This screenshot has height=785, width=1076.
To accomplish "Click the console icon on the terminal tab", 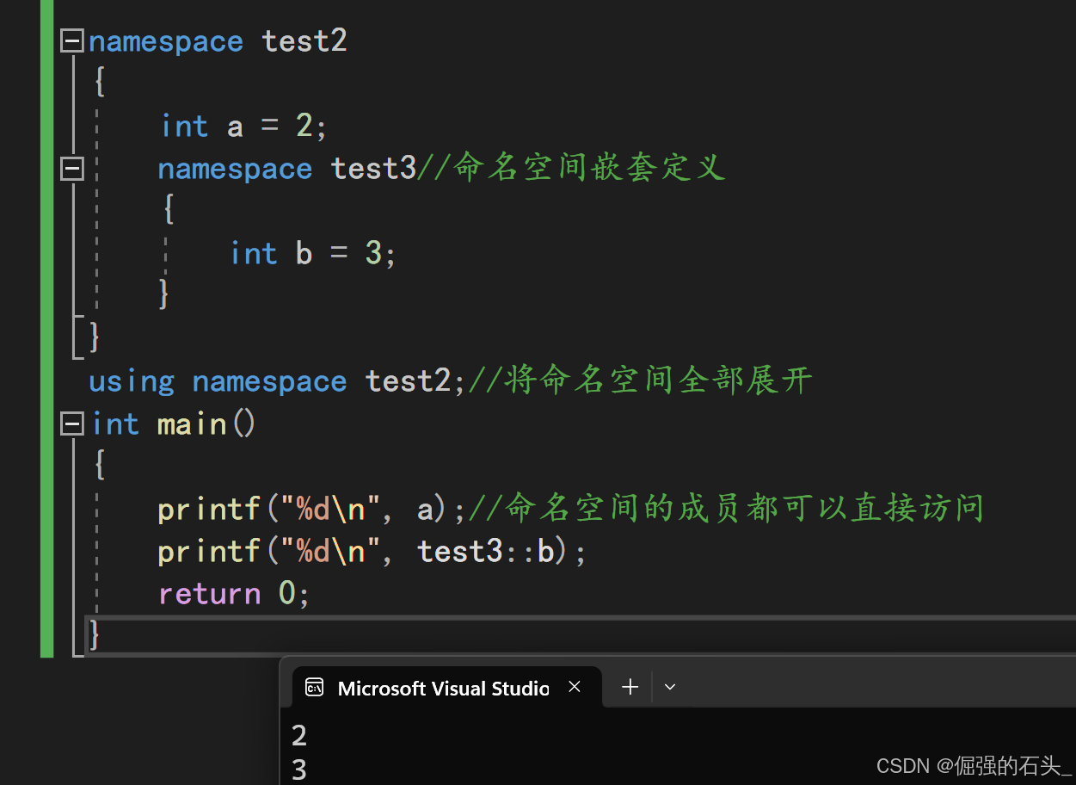I will click(315, 688).
